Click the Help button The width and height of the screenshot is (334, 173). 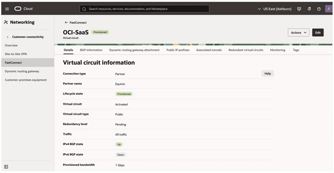click(268, 74)
